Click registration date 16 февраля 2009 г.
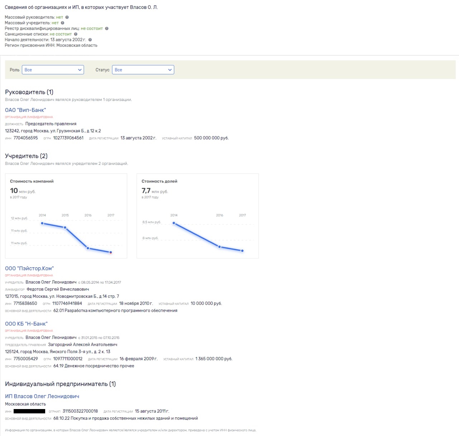The image size is (459, 436). click(138, 359)
